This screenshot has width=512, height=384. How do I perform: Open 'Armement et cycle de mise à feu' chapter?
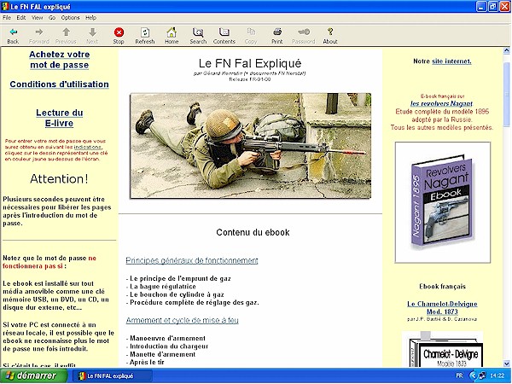coord(183,320)
